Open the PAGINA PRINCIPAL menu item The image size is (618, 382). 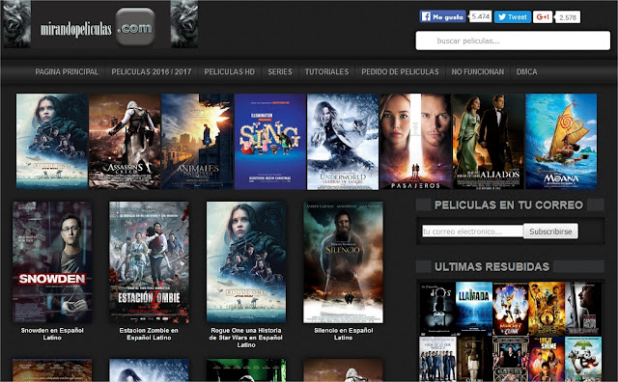point(67,71)
